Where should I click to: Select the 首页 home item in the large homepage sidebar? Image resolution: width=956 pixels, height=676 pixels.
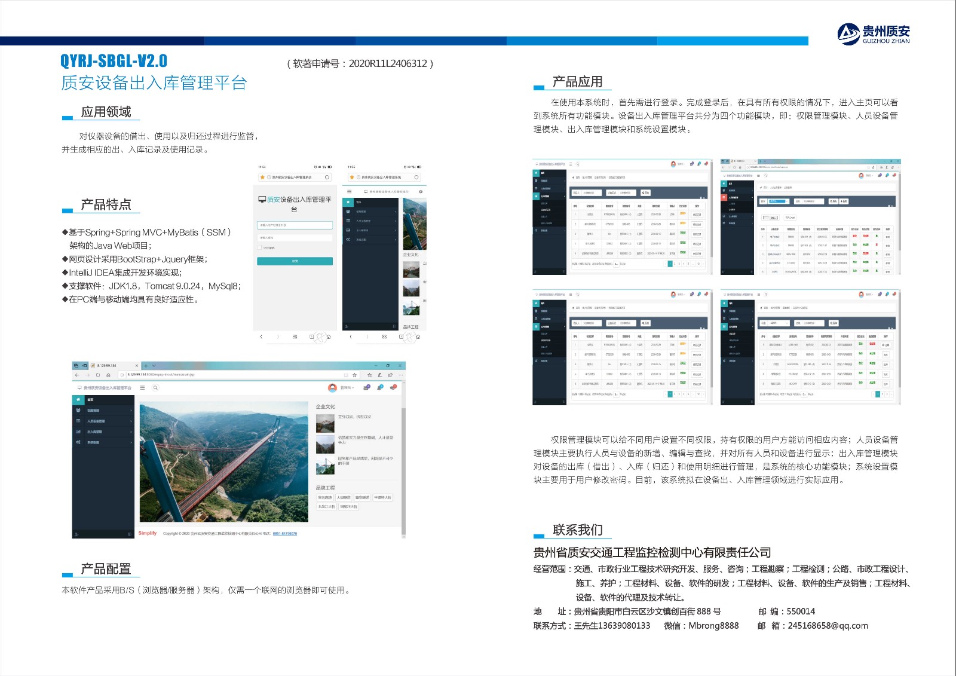(103, 400)
